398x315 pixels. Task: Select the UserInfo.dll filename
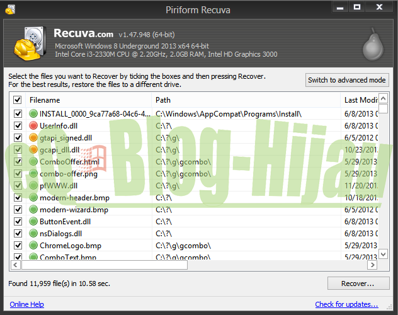59,125
